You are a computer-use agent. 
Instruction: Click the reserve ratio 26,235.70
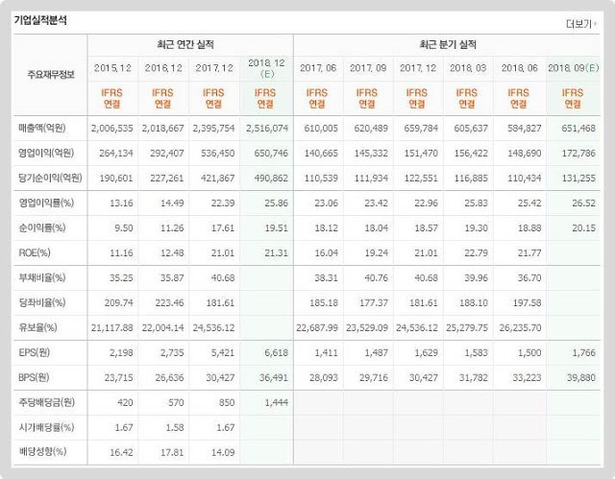520,328
